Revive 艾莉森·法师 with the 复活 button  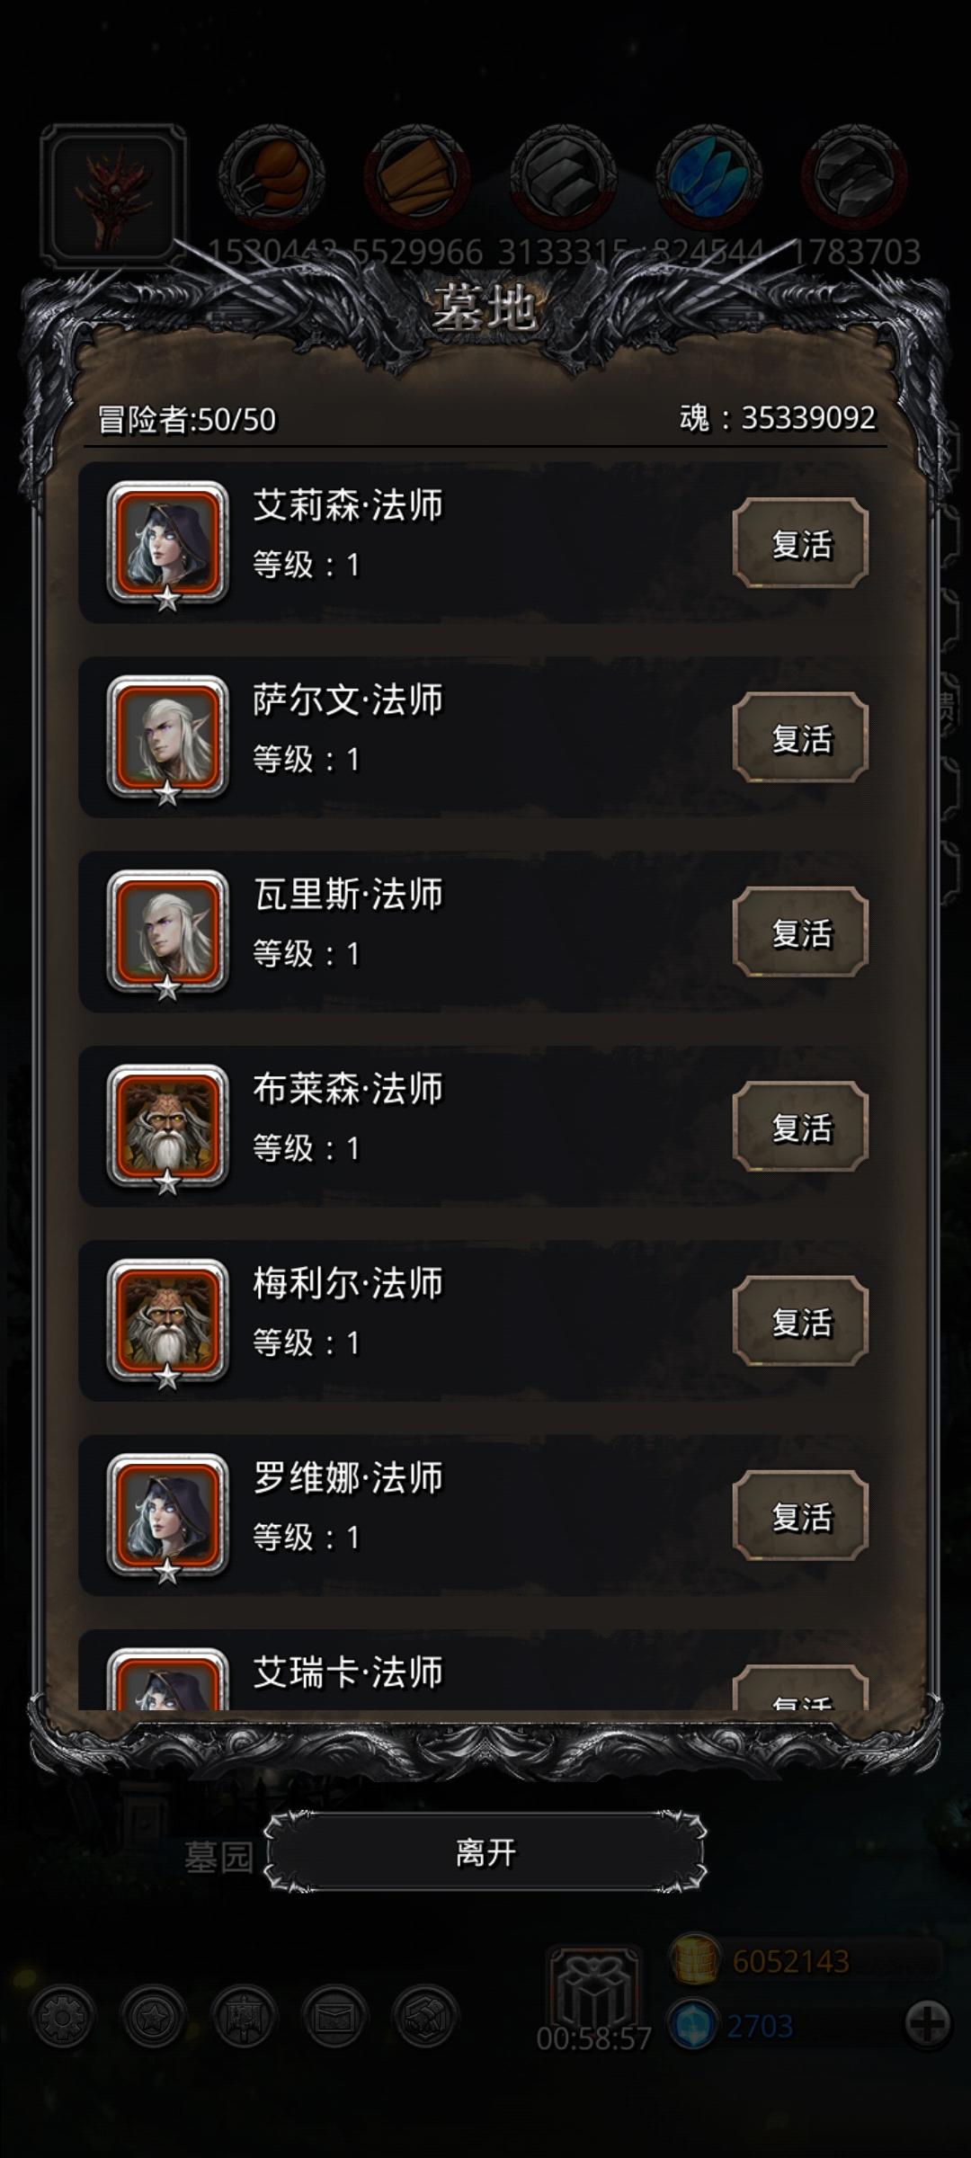coord(800,543)
